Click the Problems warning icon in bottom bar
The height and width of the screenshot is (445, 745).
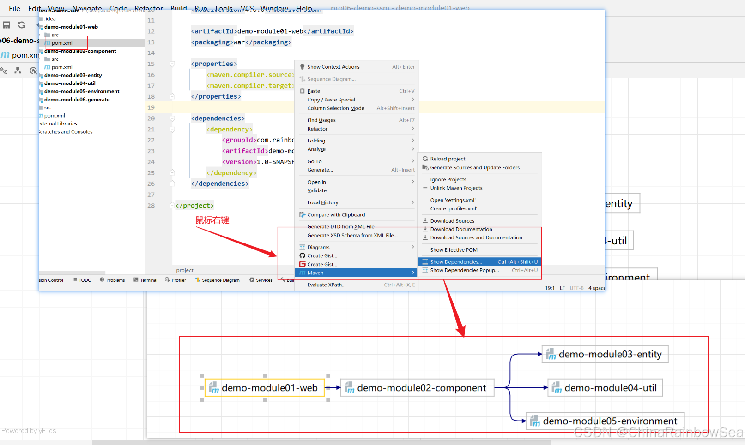pyautogui.click(x=102, y=280)
